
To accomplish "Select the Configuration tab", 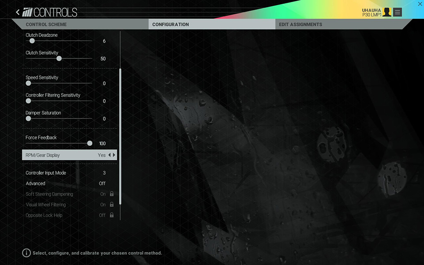I will (x=212, y=24).
